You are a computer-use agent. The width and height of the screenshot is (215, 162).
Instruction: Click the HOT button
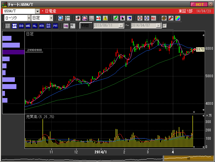tap(199, 4)
